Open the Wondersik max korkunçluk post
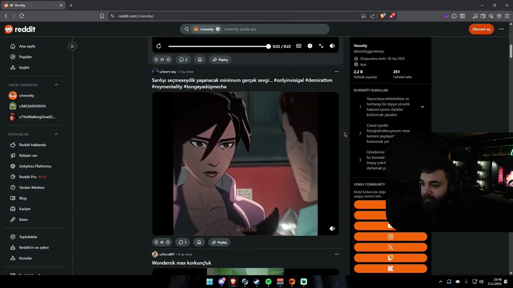The height and width of the screenshot is (288, 513). coord(182,263)
